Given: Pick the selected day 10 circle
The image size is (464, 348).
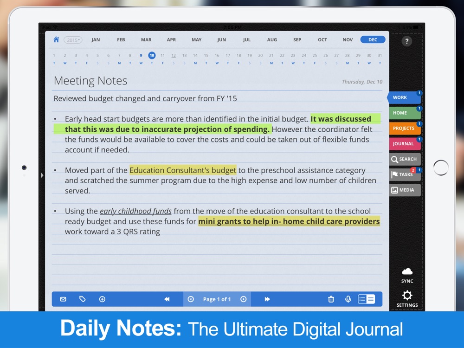Looking at the screenshot, I should pos(152,55).
